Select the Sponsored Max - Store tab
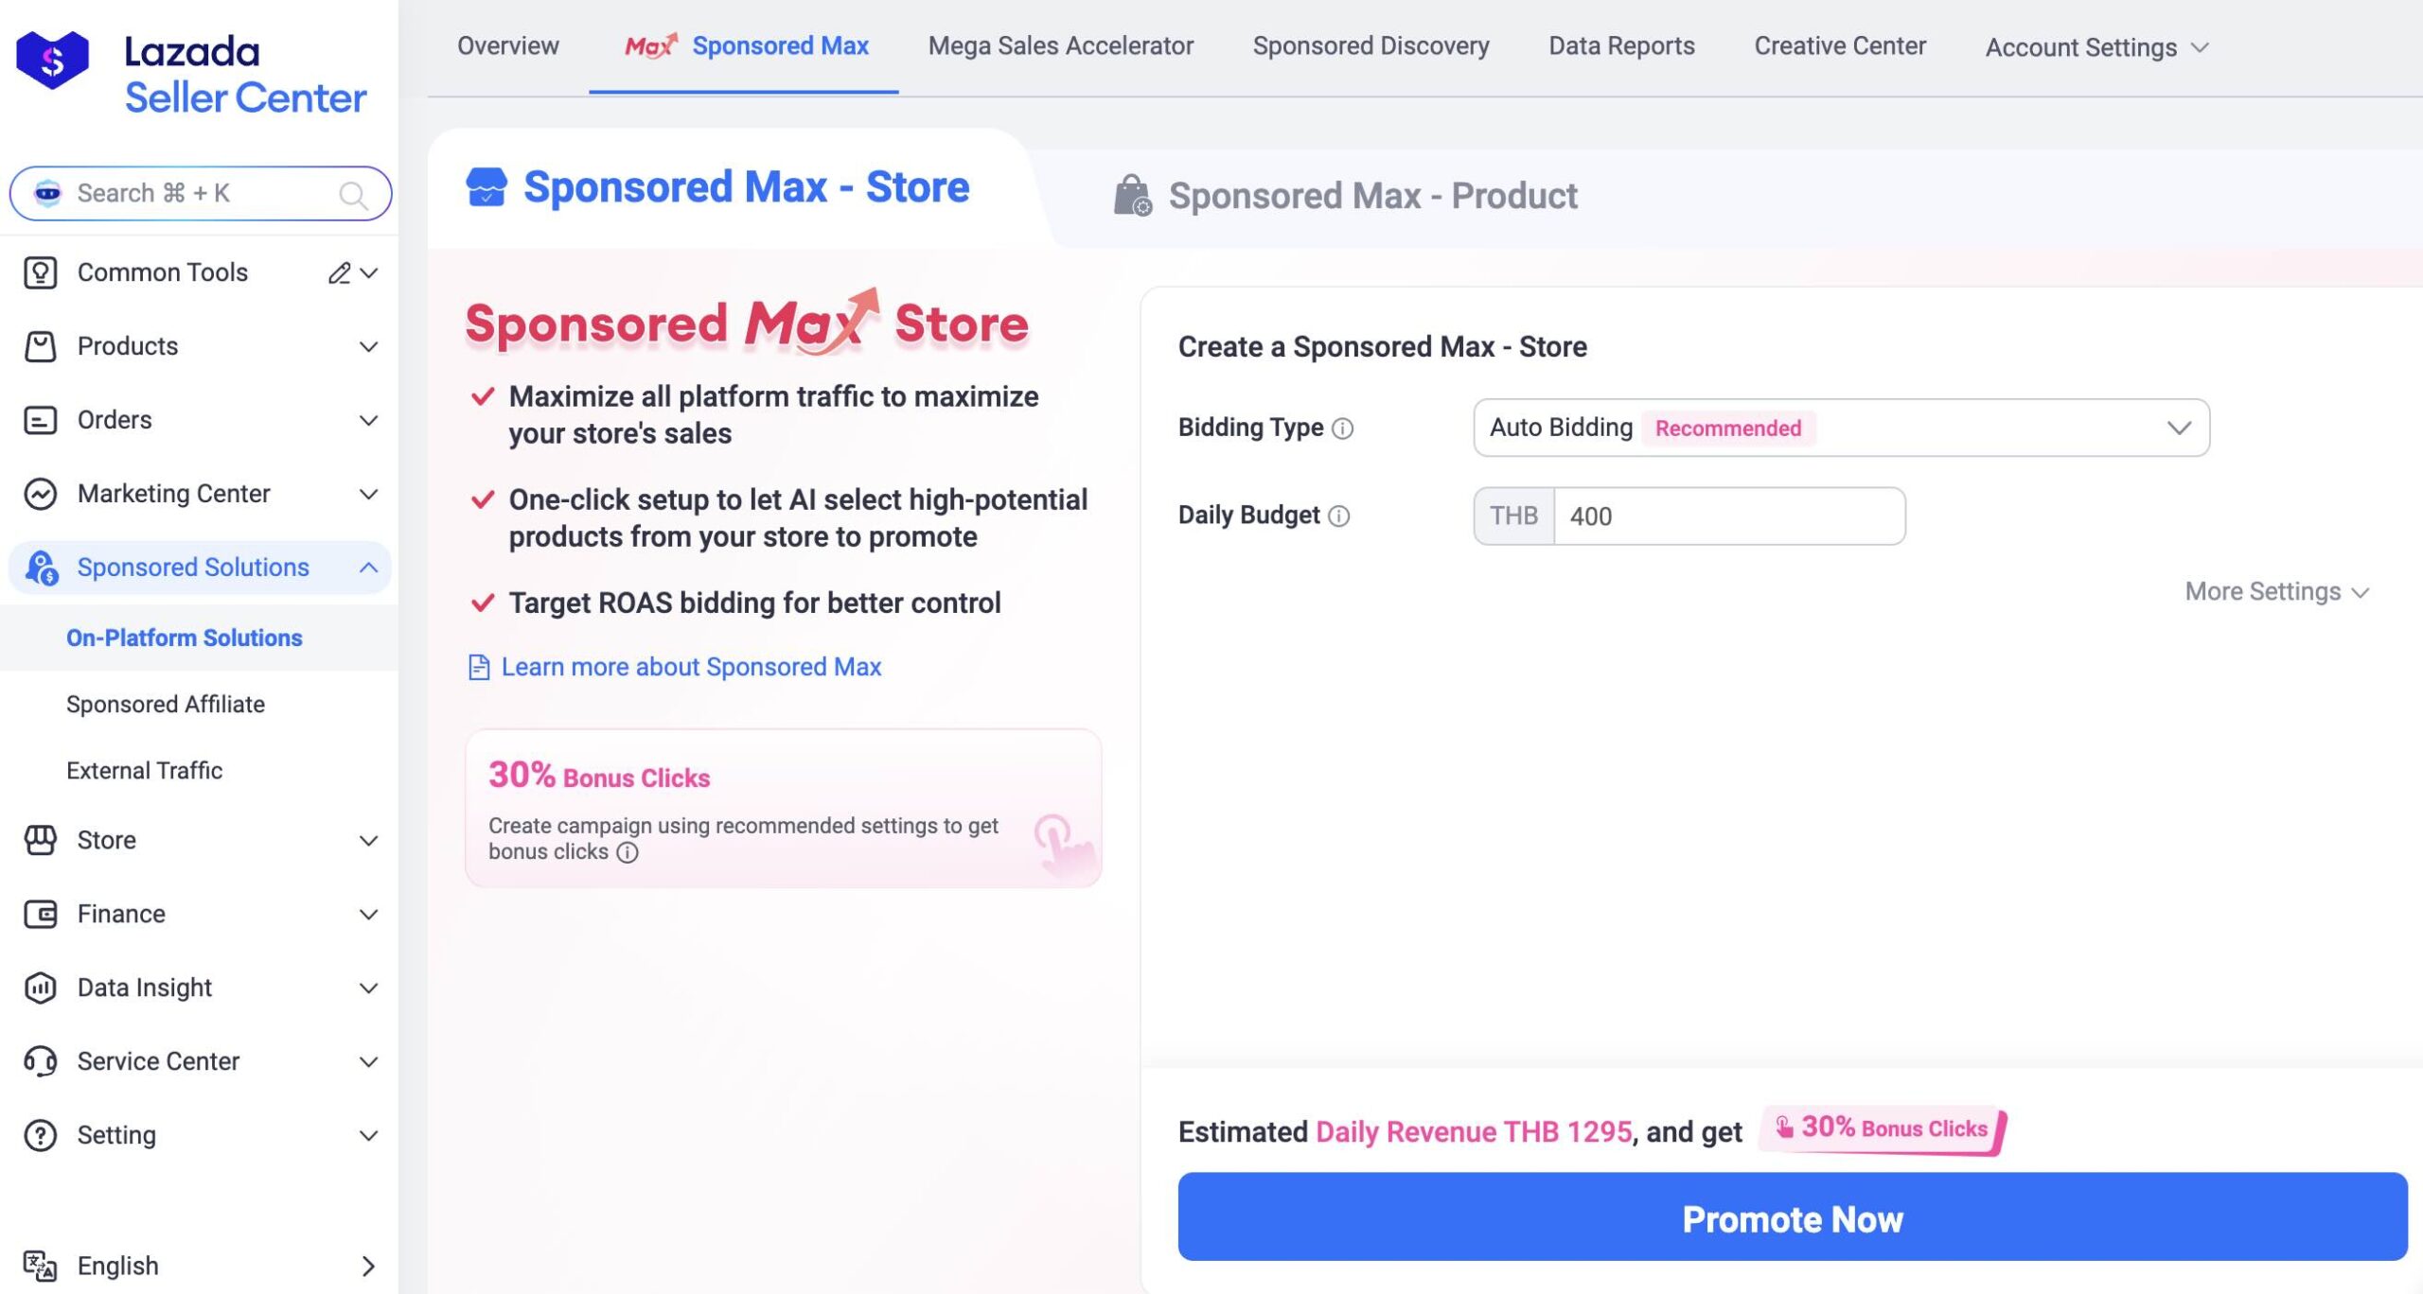The image size is (2423, 1294). pos(717,187)
